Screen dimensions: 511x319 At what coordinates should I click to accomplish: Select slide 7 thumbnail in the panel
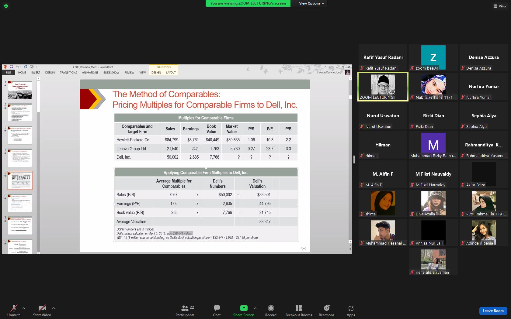(x=20, y=225)
